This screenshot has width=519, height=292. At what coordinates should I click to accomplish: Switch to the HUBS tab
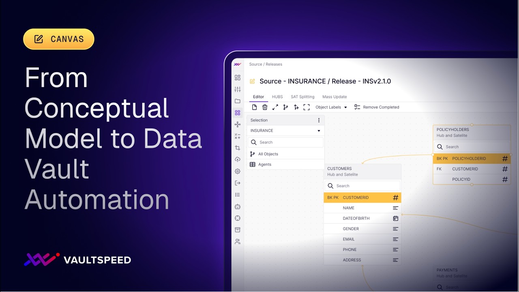point(277,97)
